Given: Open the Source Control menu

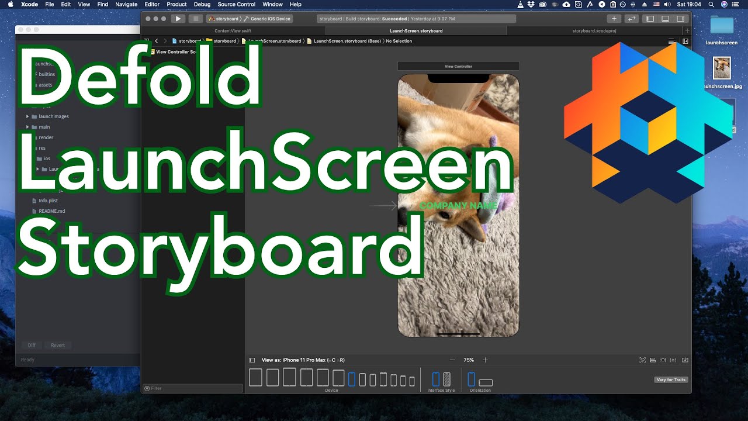Looking at the screenshot, I should point(237,4).
